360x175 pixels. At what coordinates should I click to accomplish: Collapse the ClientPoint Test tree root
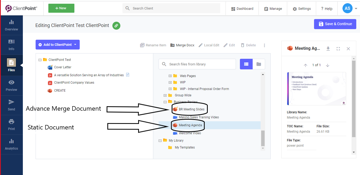[40, 60]
